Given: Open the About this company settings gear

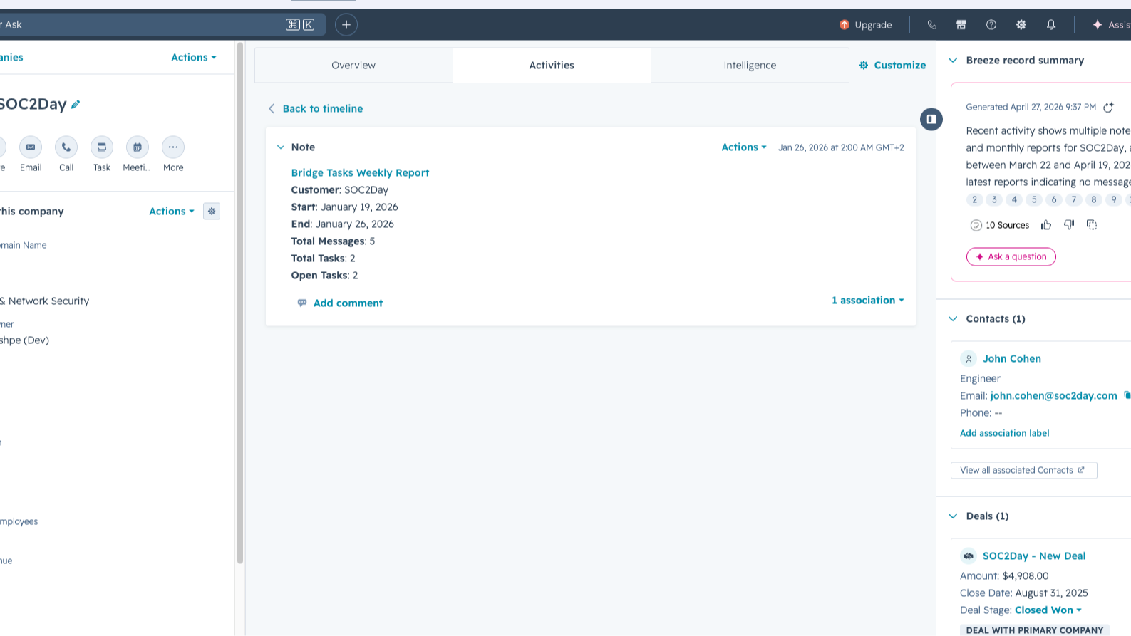Looking at the screenshot, I should pos(212,211).
